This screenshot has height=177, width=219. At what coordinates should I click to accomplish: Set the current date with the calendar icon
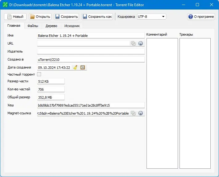83,68
